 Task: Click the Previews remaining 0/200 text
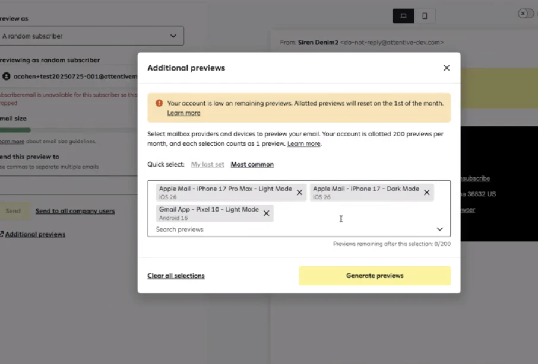[x=392, y=244]
